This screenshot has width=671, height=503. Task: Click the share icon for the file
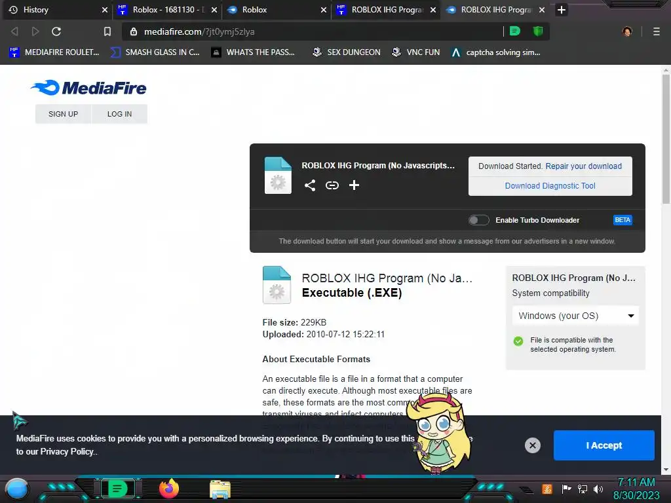(310, 185)
